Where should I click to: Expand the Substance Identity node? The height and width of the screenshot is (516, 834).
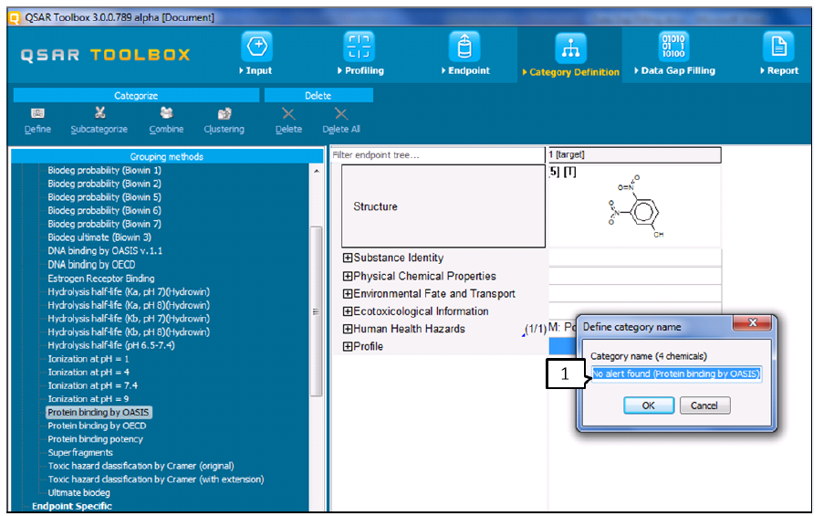348,258
